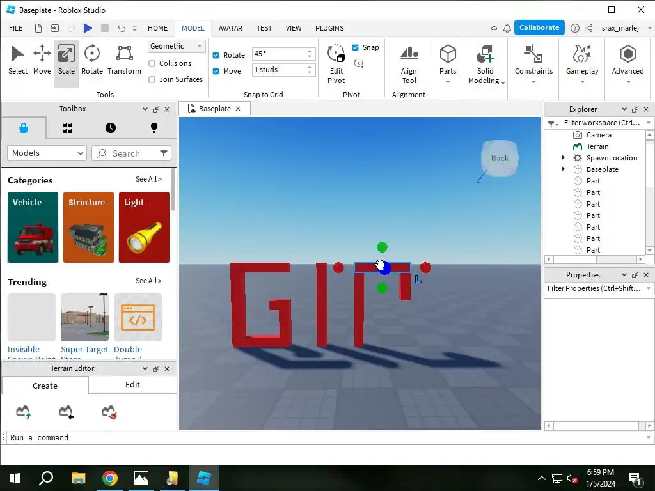Open the Models category dropdown
This screenshot has height=491, width=655.
point(47,153)
